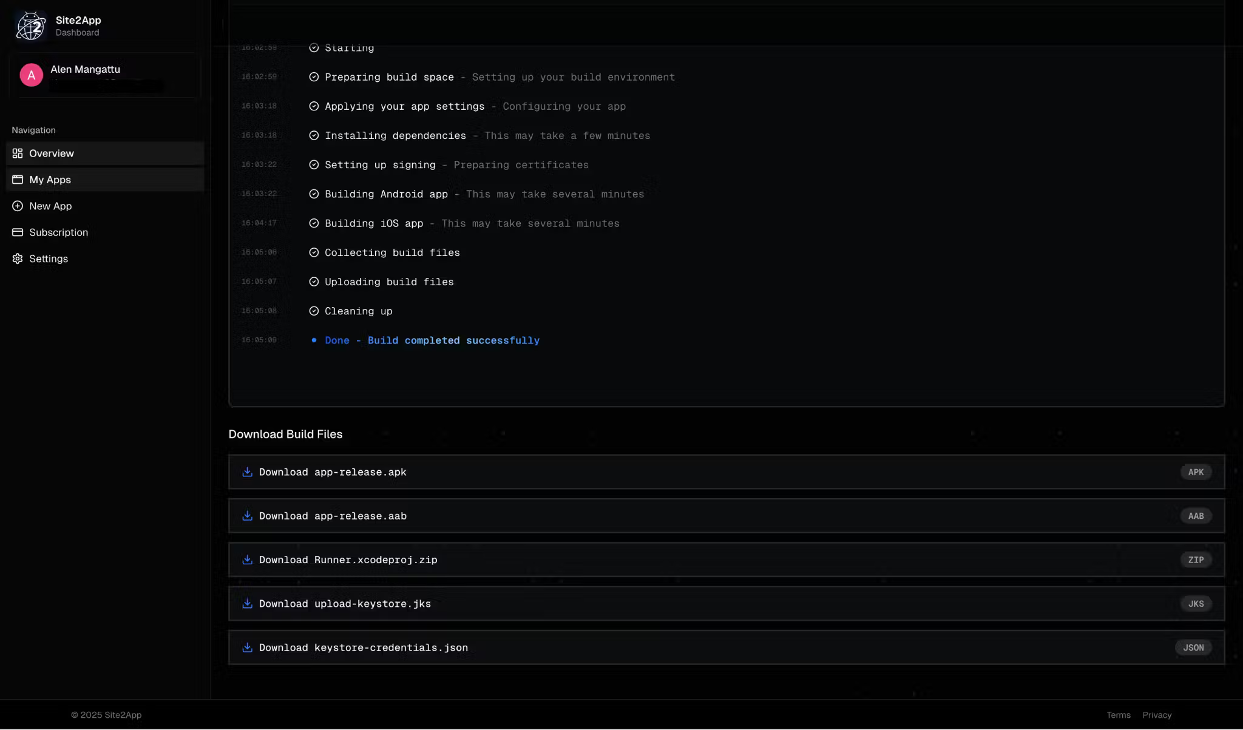Select the APK badge on the first download row
Screen dimensions: 1243x730
[1194, 471]
